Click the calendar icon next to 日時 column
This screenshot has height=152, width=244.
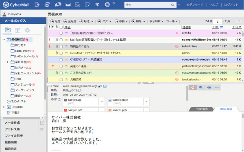pos(222,27)
